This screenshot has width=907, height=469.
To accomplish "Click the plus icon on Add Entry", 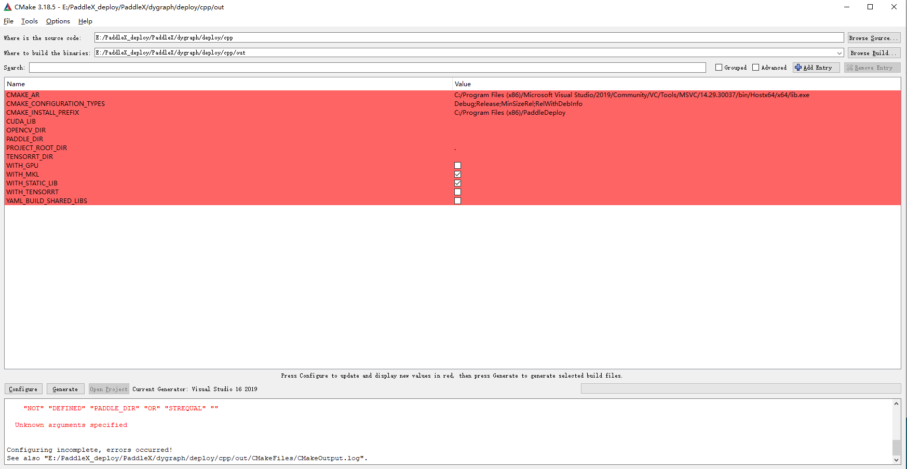I will [798, 68].
